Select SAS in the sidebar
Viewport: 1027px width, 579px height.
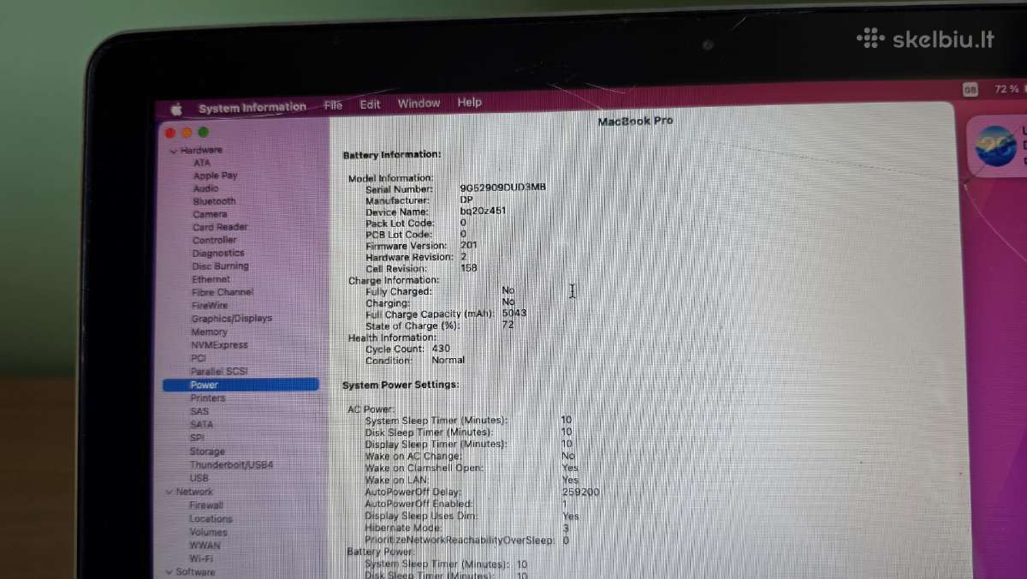pos(199,411)
